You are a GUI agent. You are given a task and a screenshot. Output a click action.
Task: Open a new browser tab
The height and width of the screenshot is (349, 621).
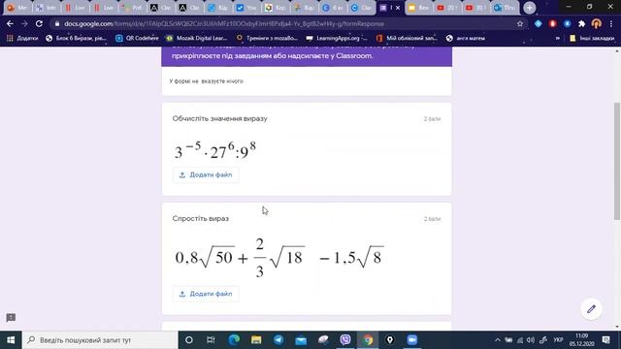[529, 8]
